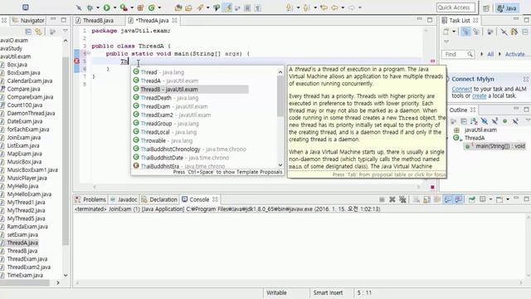The width and height of the screenshot is (531, 299).
Task: Open the Problems tab in the bottom panel
Action: point(90,199)
